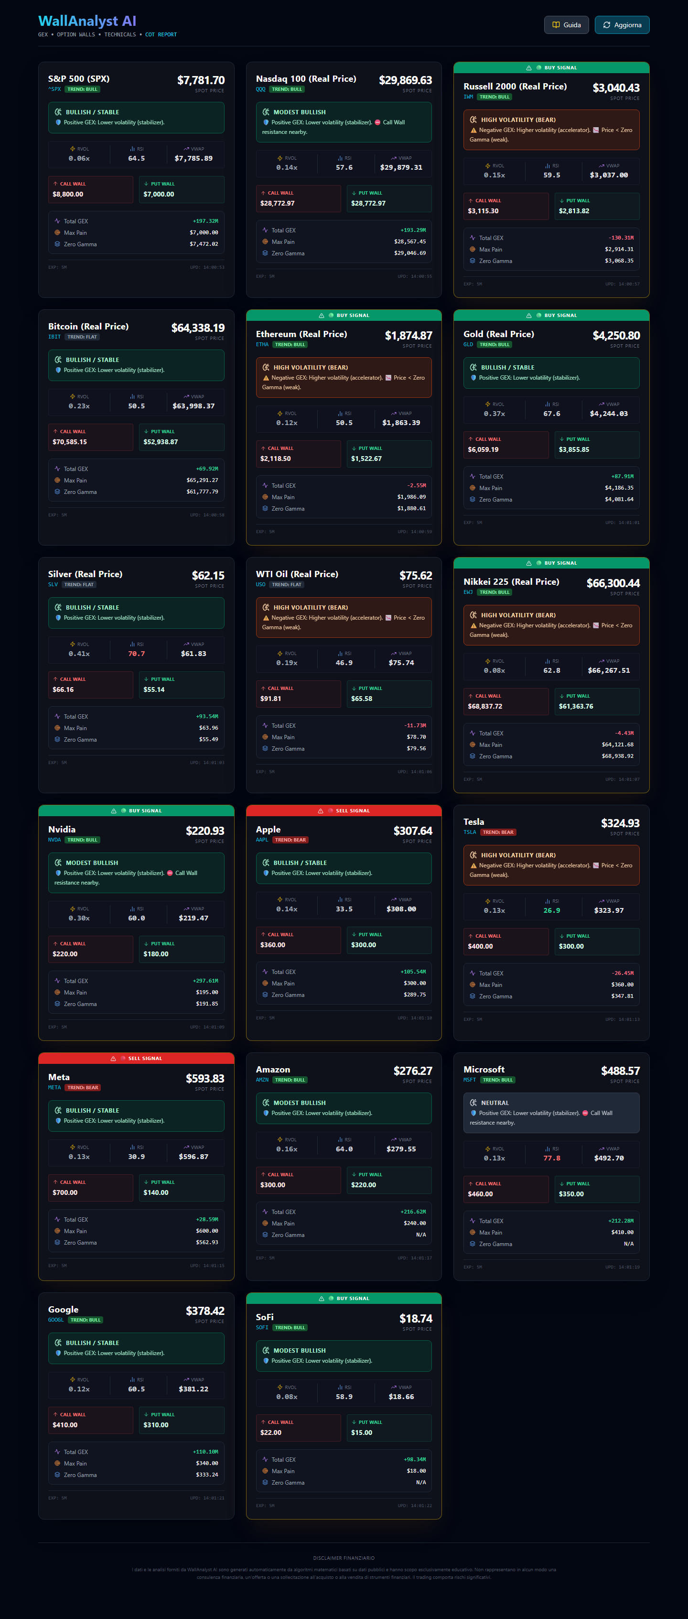Click the regime icon beside Bitcoin's Bullish / Stable

pos(58,360)
